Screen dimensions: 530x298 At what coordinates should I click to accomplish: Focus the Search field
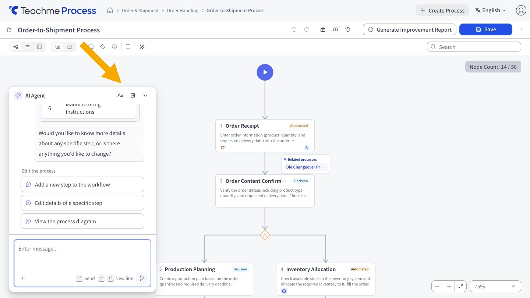point(474,47)
